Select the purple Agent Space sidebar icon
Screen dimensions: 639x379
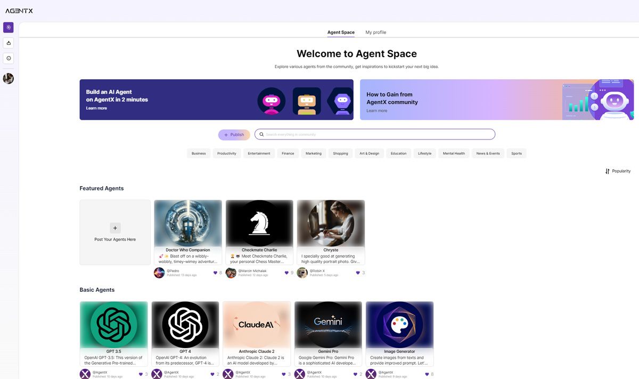[x=9, y=27]
